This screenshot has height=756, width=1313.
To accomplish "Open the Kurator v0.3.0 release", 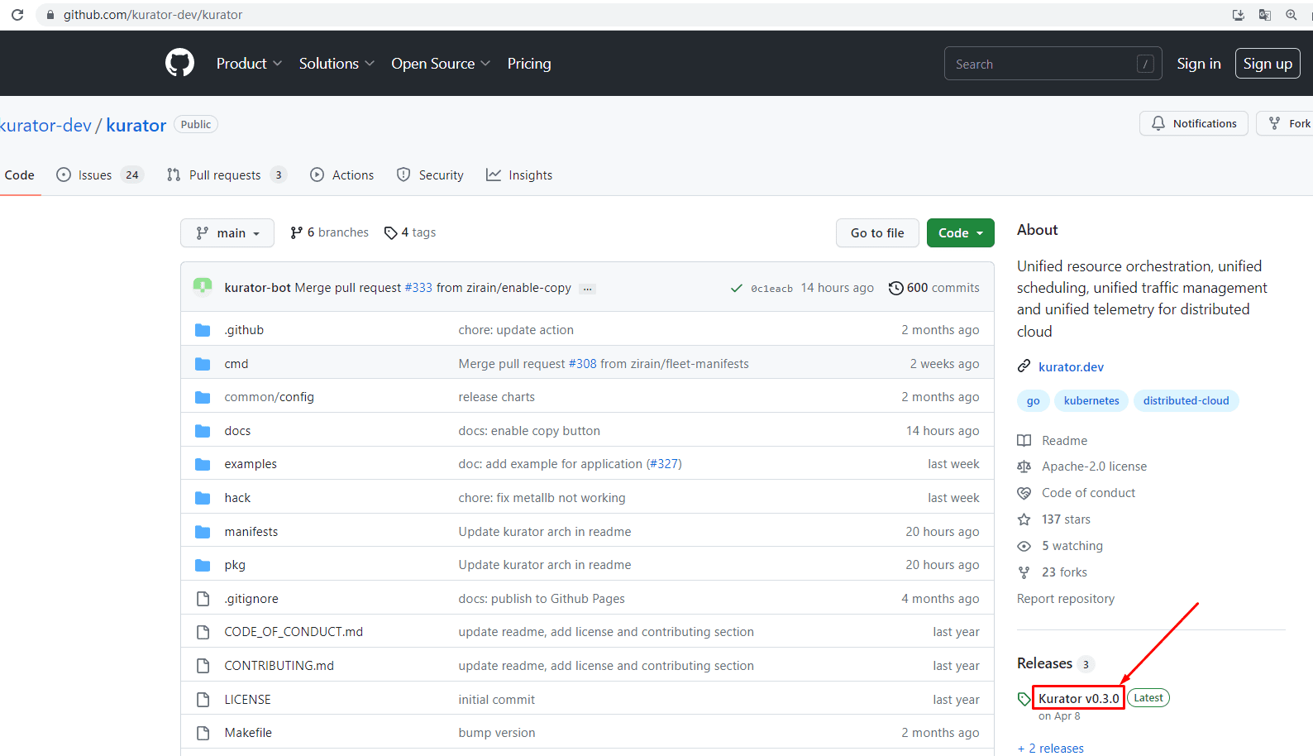I will tap(1079, 699).
